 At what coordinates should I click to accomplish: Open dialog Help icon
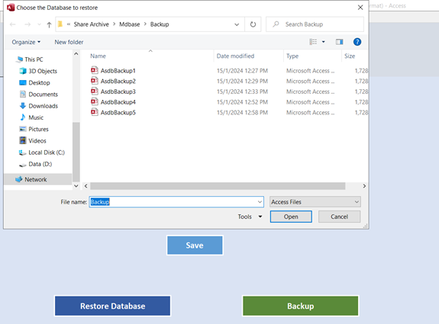[357, 42]
